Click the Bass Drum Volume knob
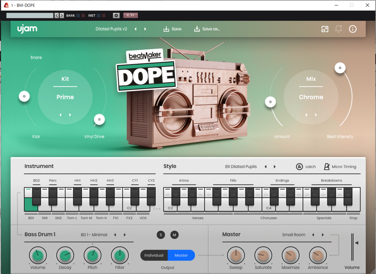 pyautogui.click(x=38, y=255)
